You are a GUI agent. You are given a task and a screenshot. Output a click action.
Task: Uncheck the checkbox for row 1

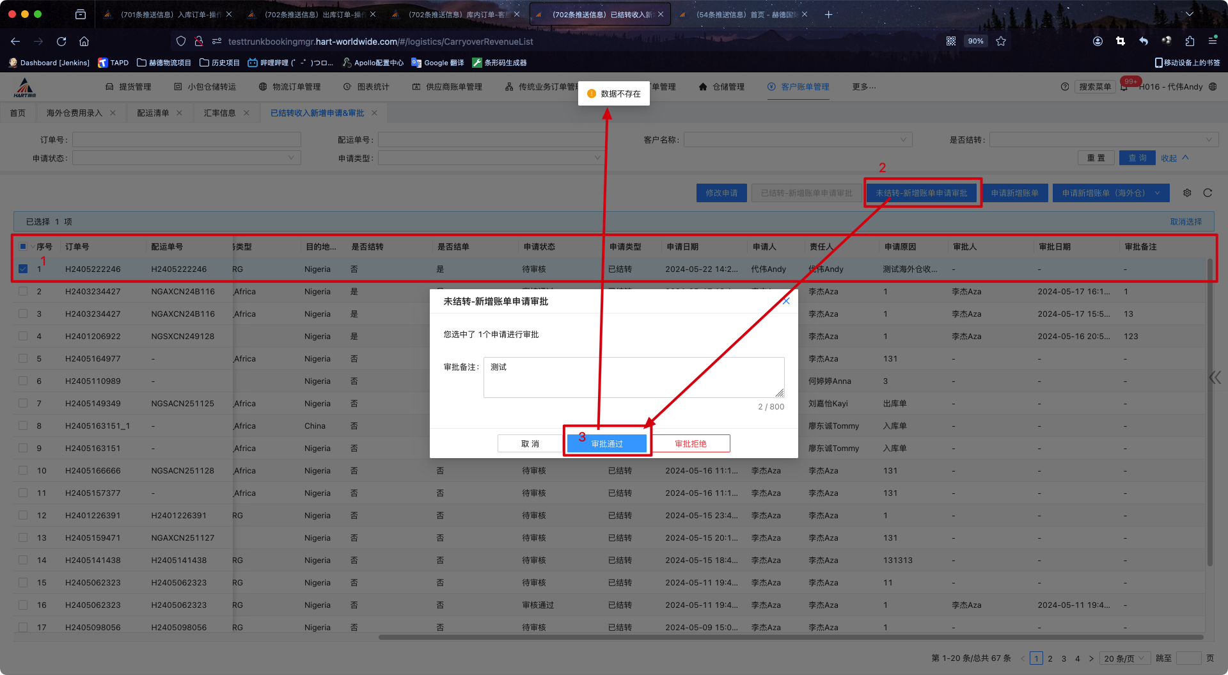tap(23, 269)
